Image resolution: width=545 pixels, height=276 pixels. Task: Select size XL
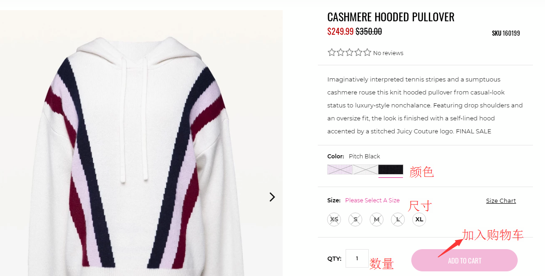tap(419, 219)
